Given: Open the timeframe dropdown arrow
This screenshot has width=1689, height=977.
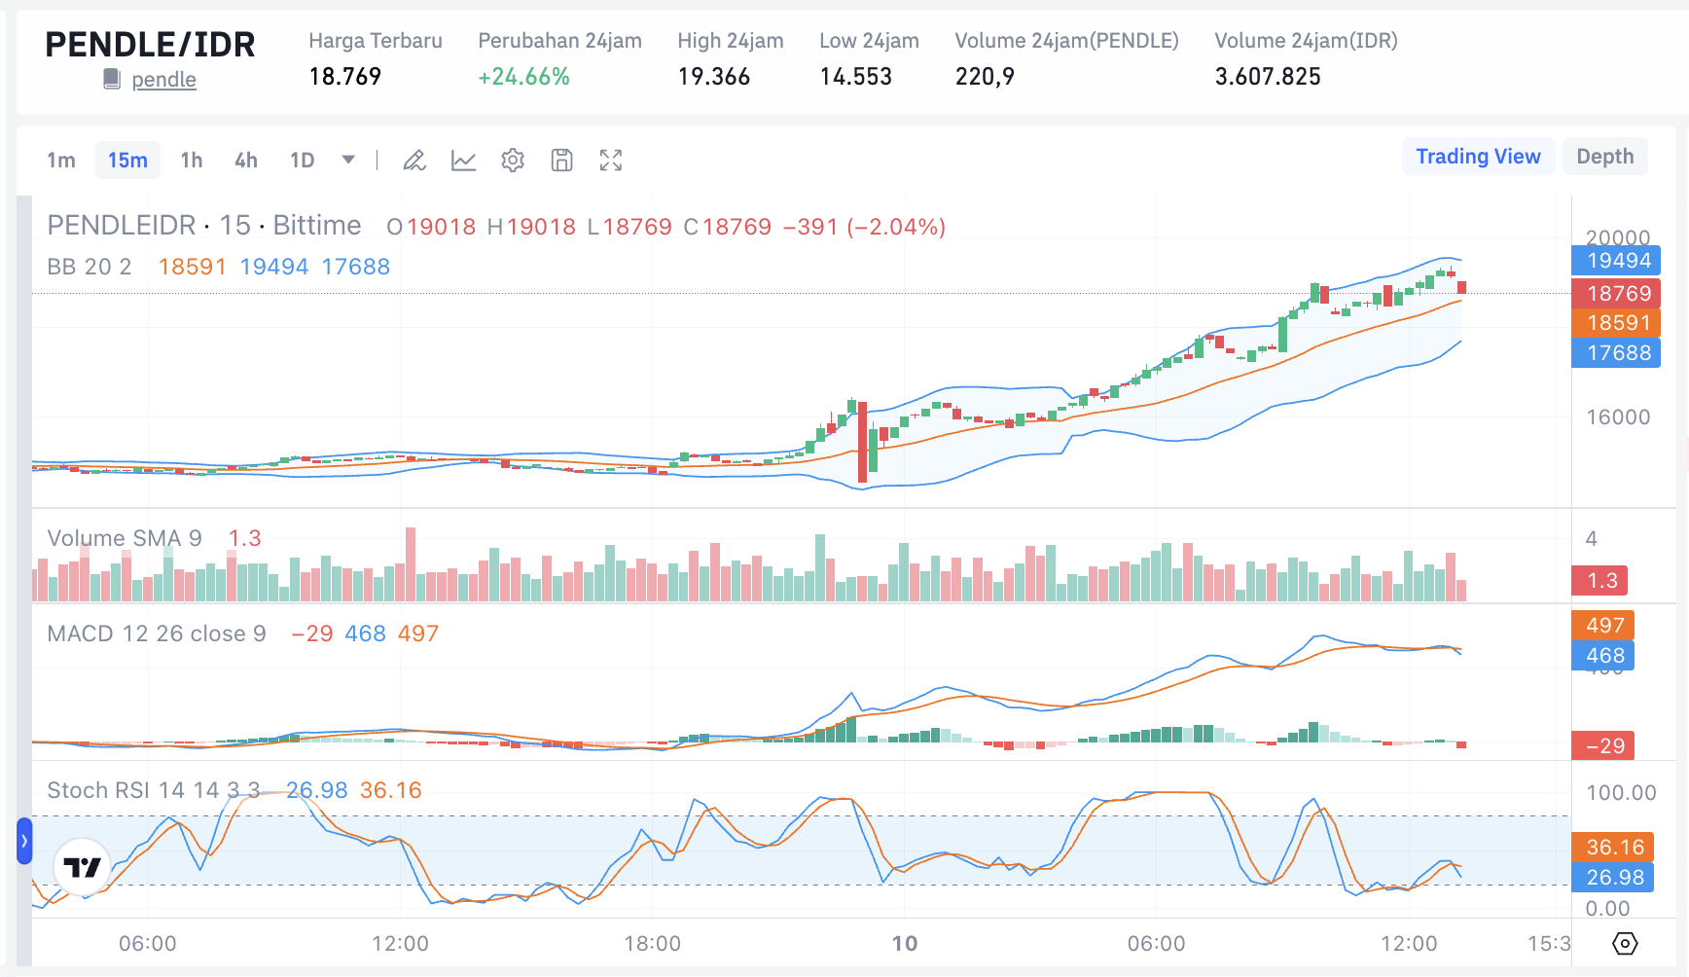Looking at the screenshot, I should point(348,160).
